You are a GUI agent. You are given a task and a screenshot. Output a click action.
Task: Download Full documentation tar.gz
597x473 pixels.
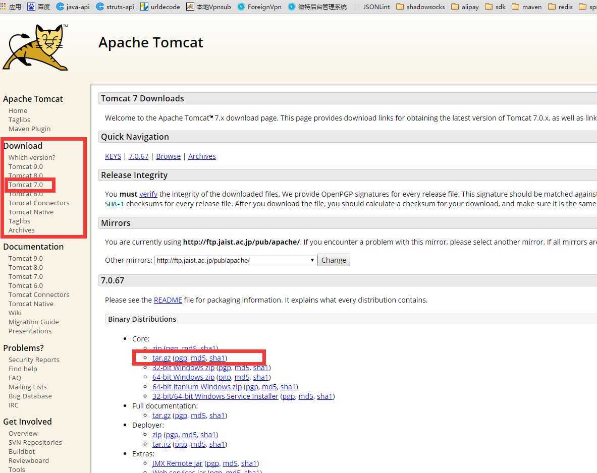[161, 416]
